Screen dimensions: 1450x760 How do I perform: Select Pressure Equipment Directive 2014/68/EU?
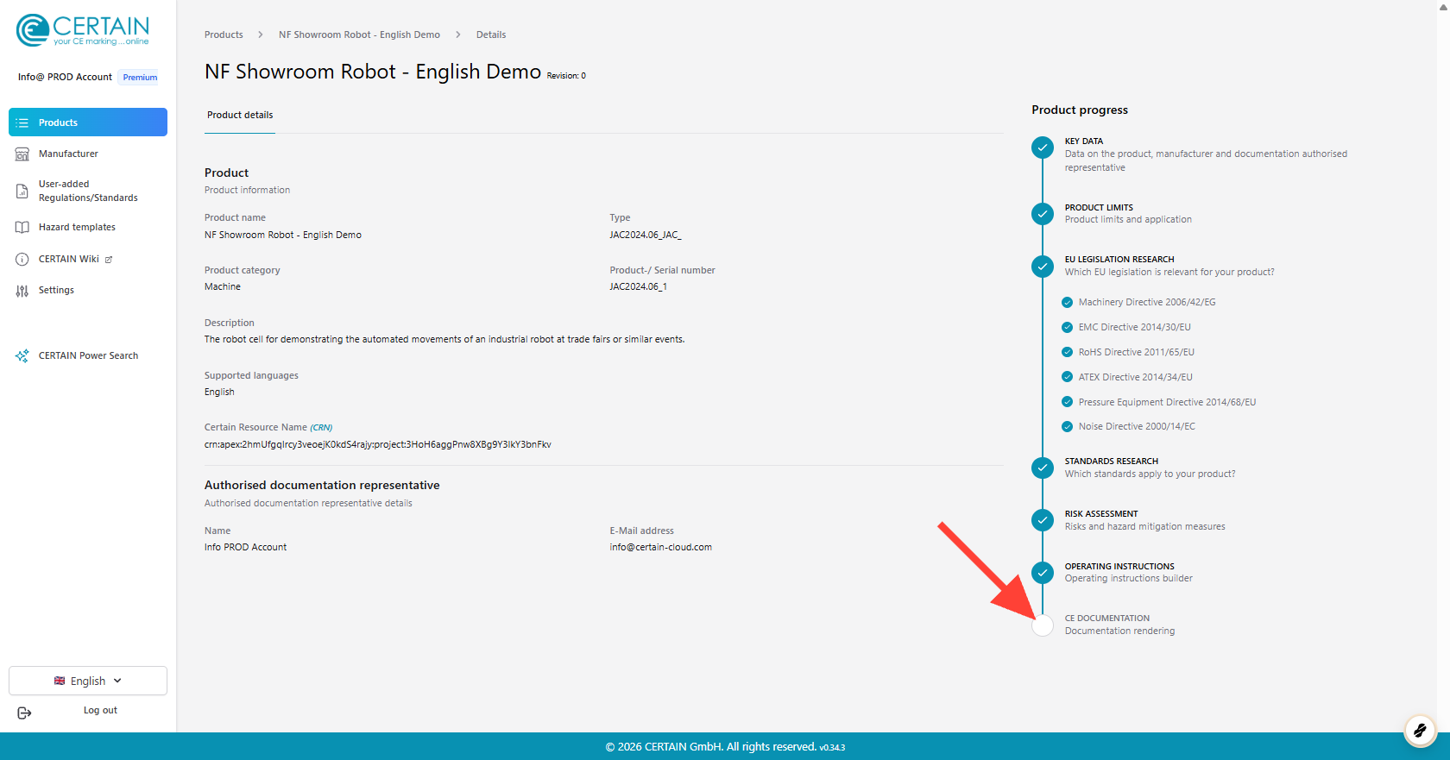pos(1167,403)
